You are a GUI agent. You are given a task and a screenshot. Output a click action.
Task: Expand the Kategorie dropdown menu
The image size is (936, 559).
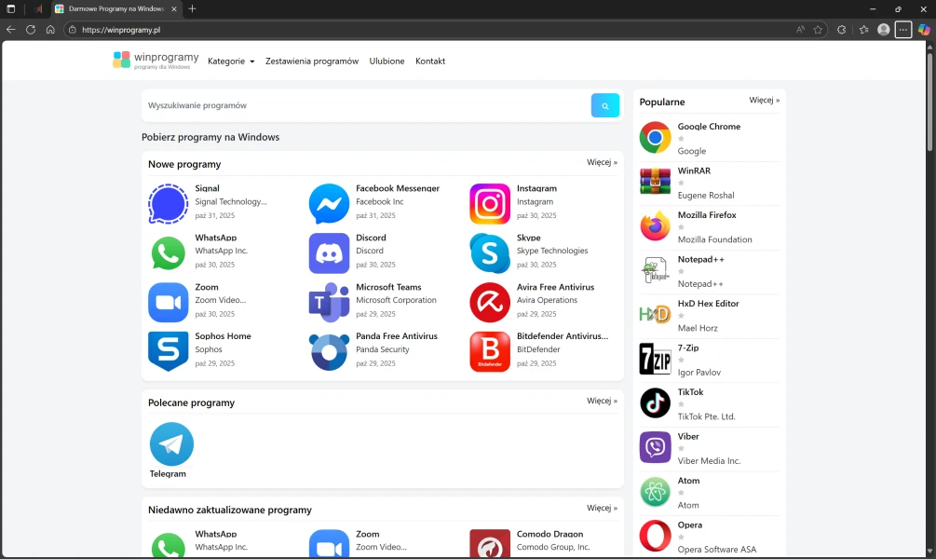(x=231, y=61)
